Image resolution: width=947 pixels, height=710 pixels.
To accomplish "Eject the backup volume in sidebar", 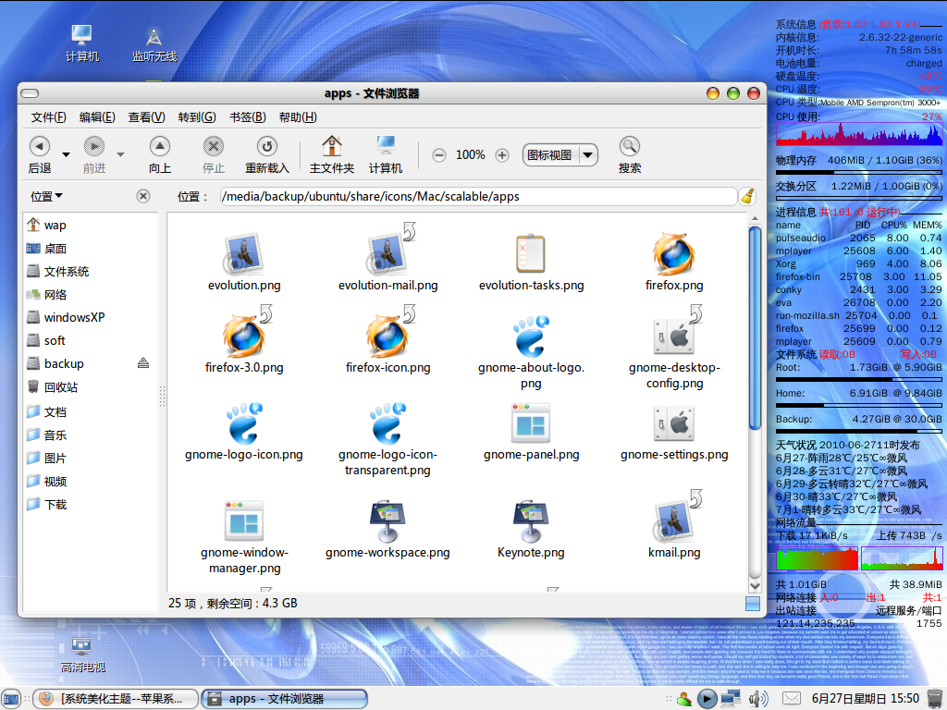I will pos(143,362).
